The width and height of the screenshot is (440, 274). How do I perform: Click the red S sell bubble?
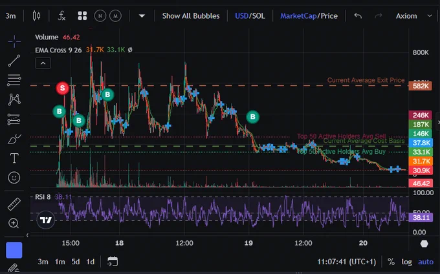point(63,88)
